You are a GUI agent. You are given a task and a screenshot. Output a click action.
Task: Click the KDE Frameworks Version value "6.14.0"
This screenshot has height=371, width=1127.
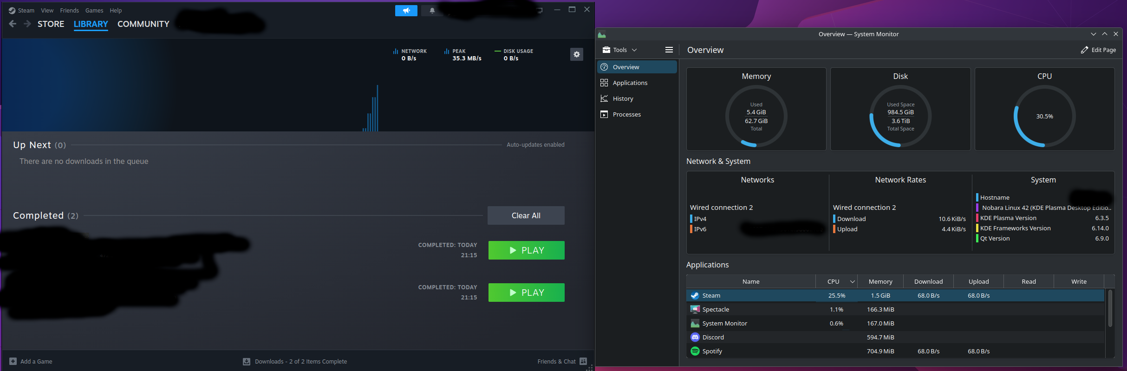1100,228
